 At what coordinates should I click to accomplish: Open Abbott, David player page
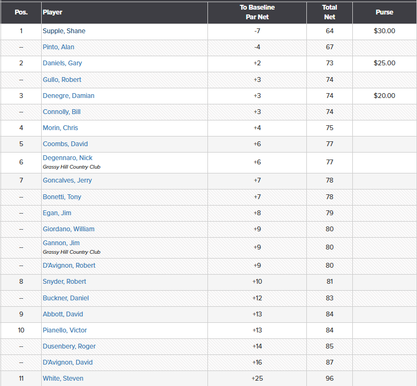pyautogui.click(x=63, y=314)
